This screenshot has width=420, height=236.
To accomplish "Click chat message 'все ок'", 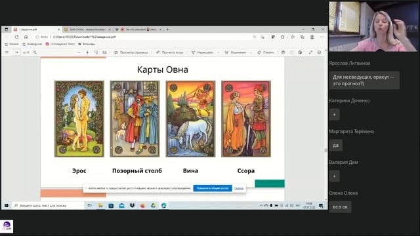I will tap(340, 207).
